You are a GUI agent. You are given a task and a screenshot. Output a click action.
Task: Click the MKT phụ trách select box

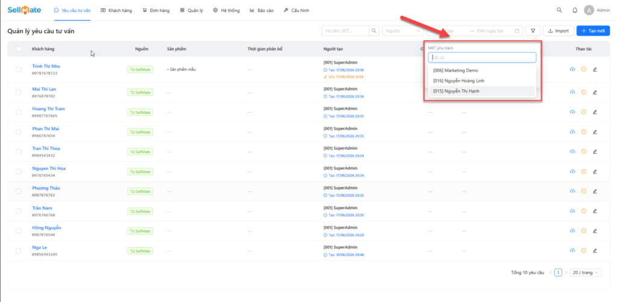482,57
